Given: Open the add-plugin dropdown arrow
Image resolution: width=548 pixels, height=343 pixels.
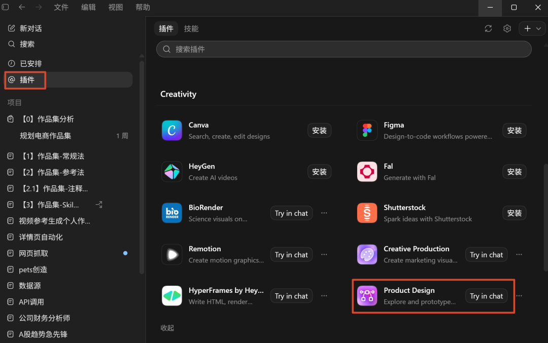Looking at the screenshot, I should tap(538, 28).
